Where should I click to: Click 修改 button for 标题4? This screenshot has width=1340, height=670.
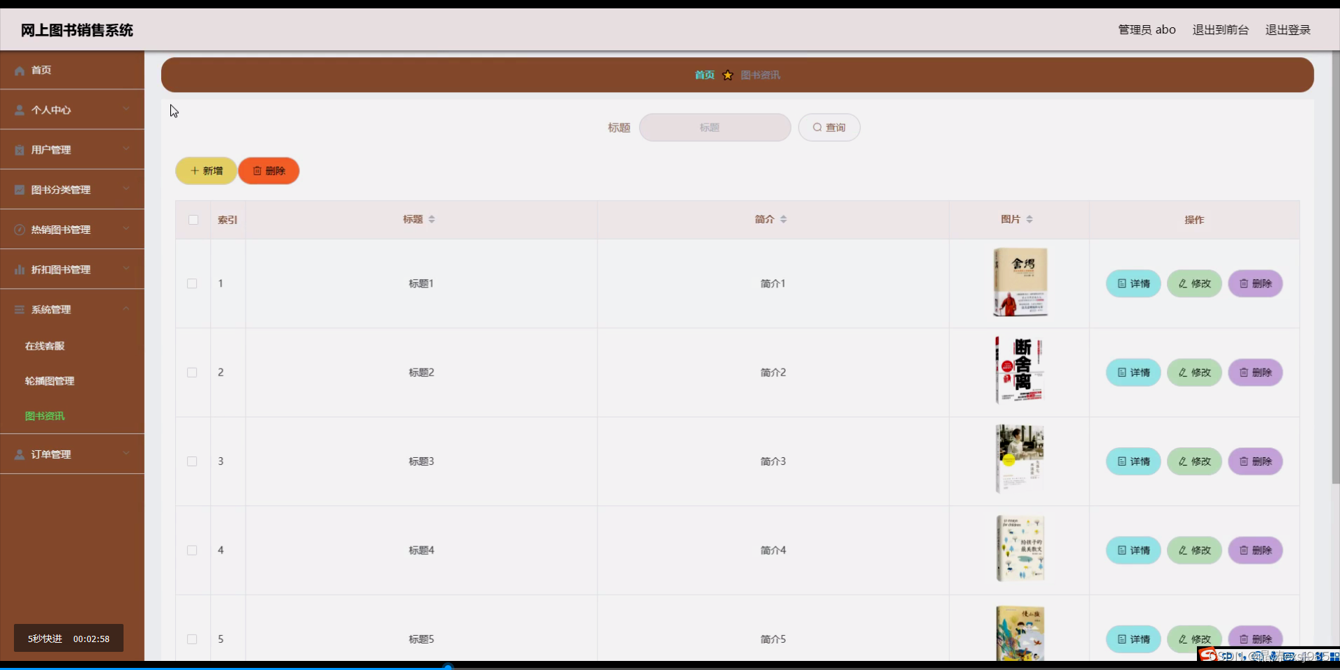[1194, 551]
